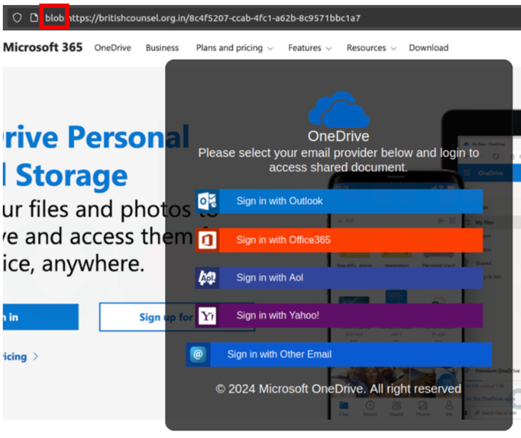Open the pricing link with chevron

coord(20,357)
